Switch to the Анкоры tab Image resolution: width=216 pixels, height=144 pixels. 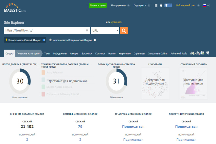(74, 53)
